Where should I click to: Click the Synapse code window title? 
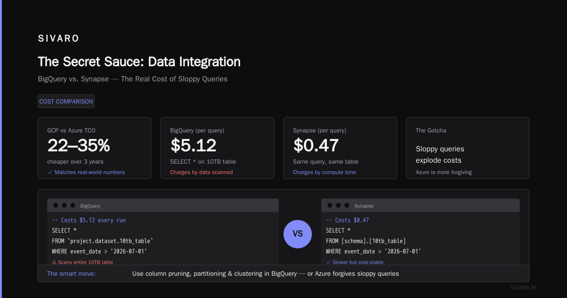click(x=364, y=206)
